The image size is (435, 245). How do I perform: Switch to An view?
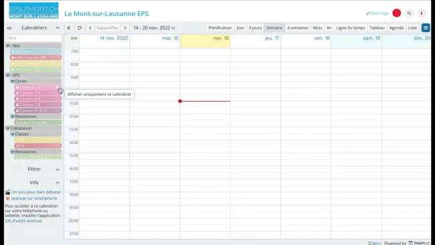click(329, 27)
